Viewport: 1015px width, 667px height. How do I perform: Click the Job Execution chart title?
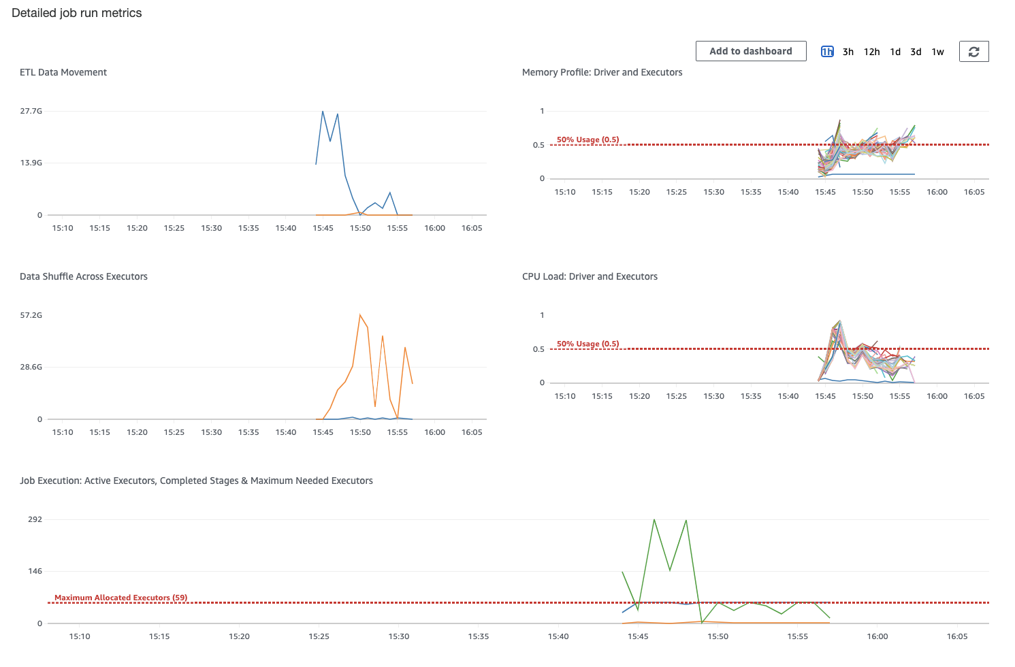click(196, 481)
